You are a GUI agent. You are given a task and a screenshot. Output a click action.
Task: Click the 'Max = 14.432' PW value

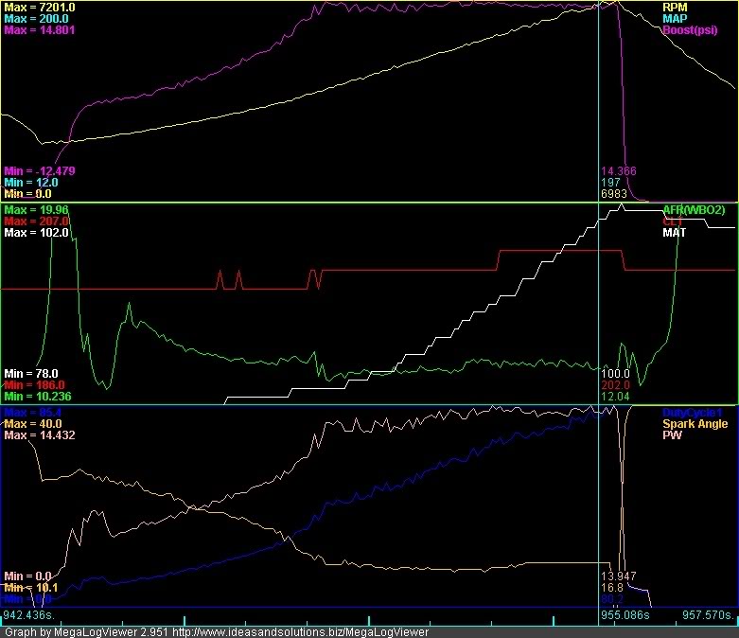pyautogui.click(x=40, y=435)
